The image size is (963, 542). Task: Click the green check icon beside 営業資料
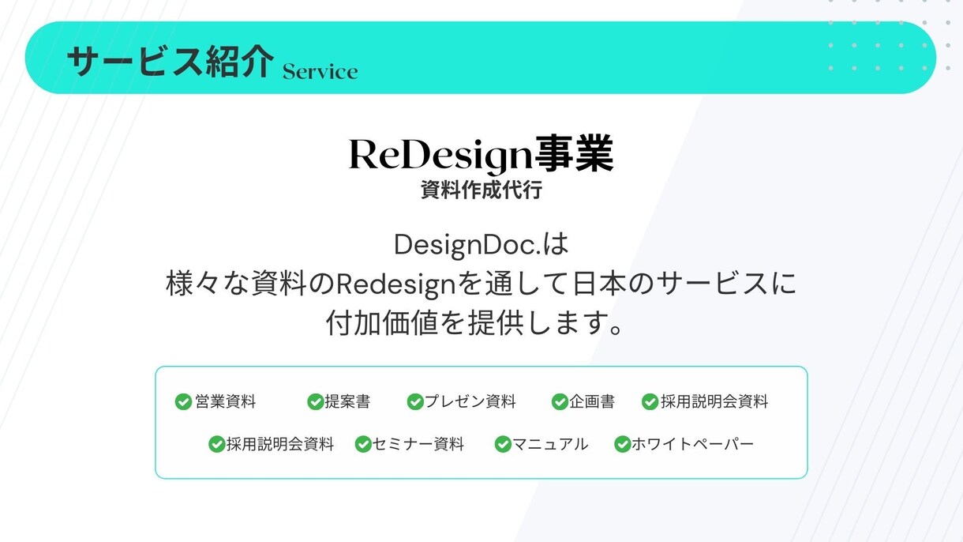pos(183,402)
